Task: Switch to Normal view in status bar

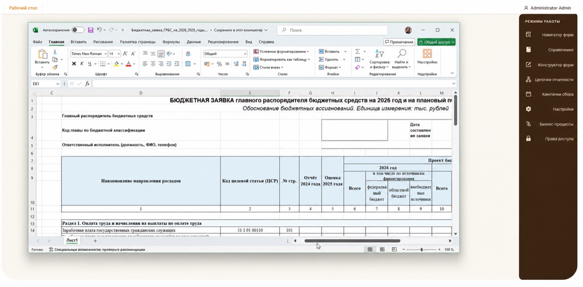Action: 370,250
